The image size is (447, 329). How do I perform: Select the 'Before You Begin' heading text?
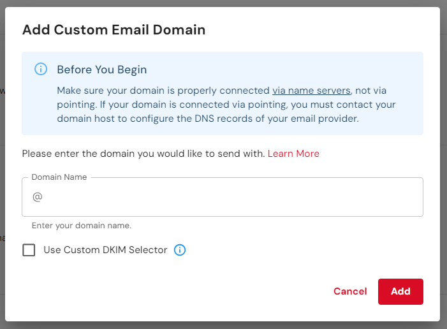(102, 69)
